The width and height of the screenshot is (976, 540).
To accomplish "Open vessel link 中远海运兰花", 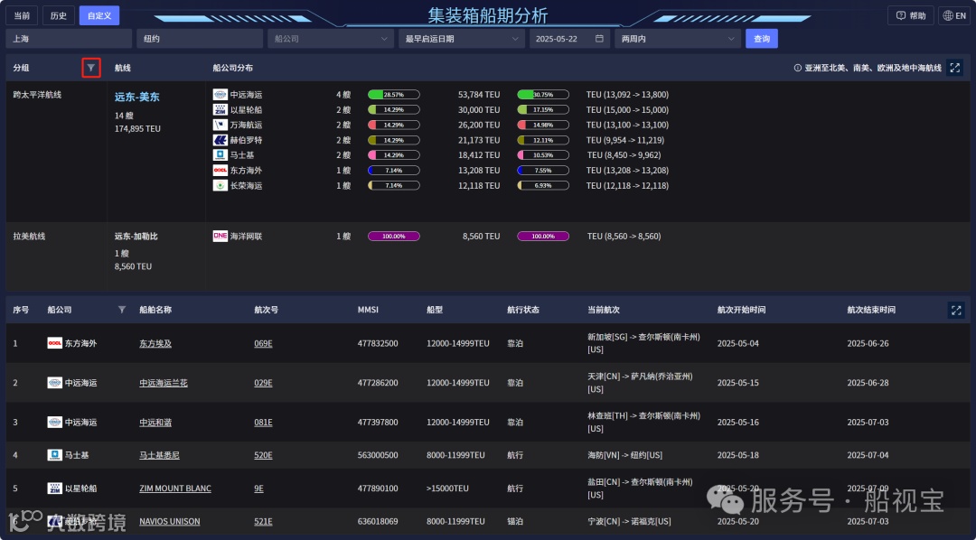I will point(163,383).
